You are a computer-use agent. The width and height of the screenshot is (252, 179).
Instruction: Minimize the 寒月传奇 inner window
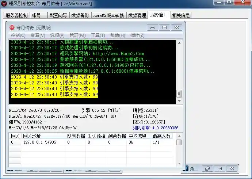[x=152, y=28]
